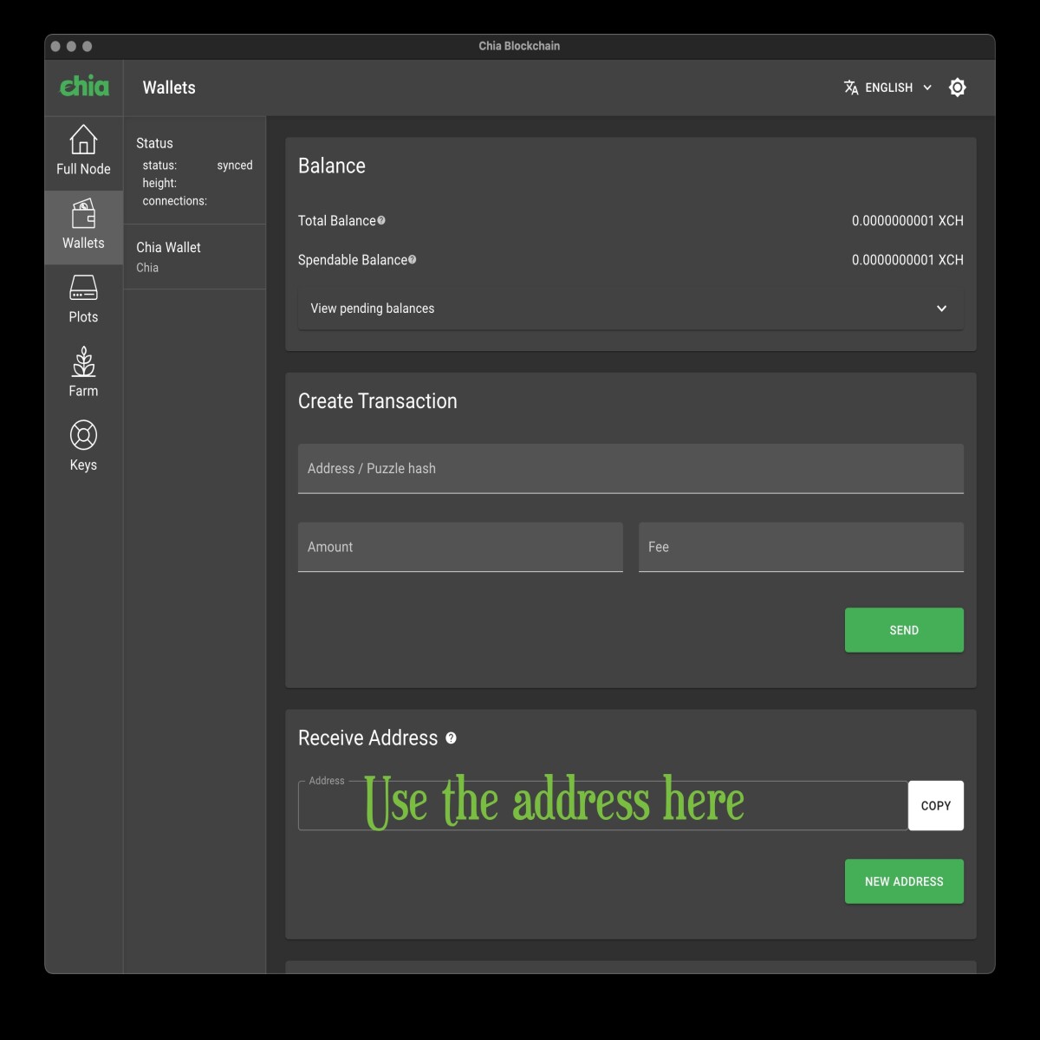
Task: Open the Keys lifebuoy icon
Action: click(83, 435)
